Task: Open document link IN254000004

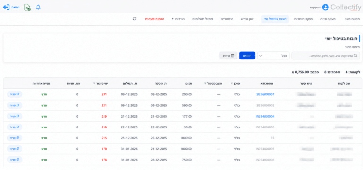Action: point(265,116)
